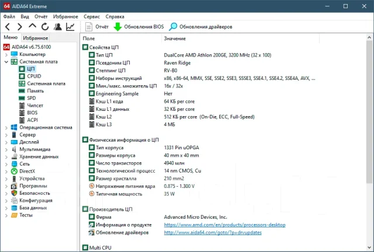Click scrollbar up arrow
This screenshot has width=374, height=252.
(369, 37)
